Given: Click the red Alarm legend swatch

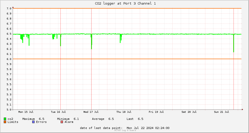Looking at the screenshot, I should point(62,122).
